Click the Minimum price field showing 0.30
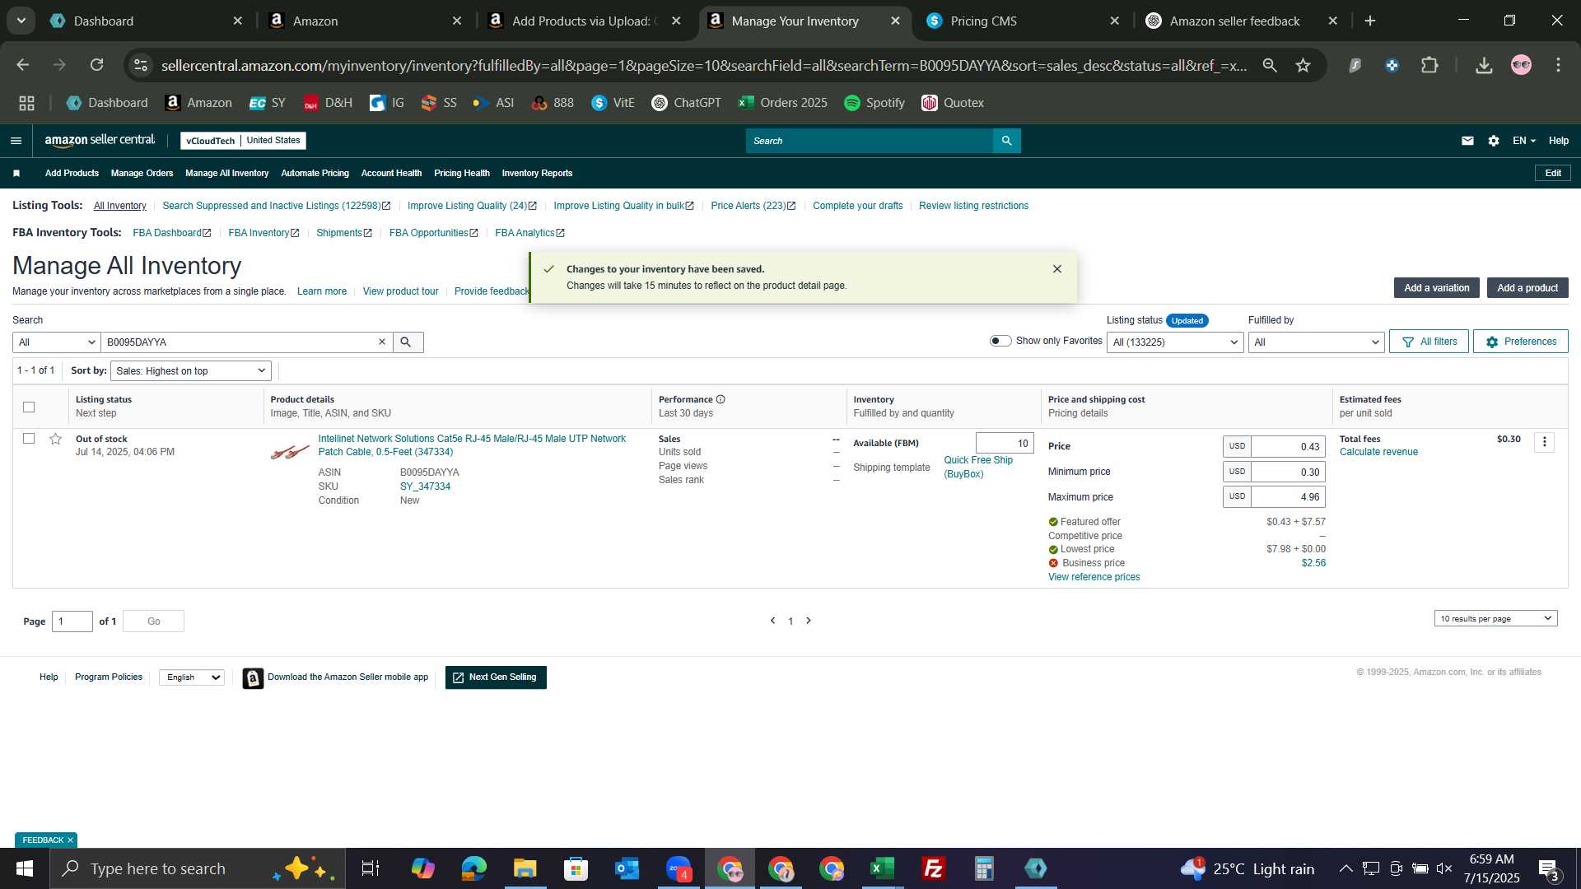 tap(1288, 472)
